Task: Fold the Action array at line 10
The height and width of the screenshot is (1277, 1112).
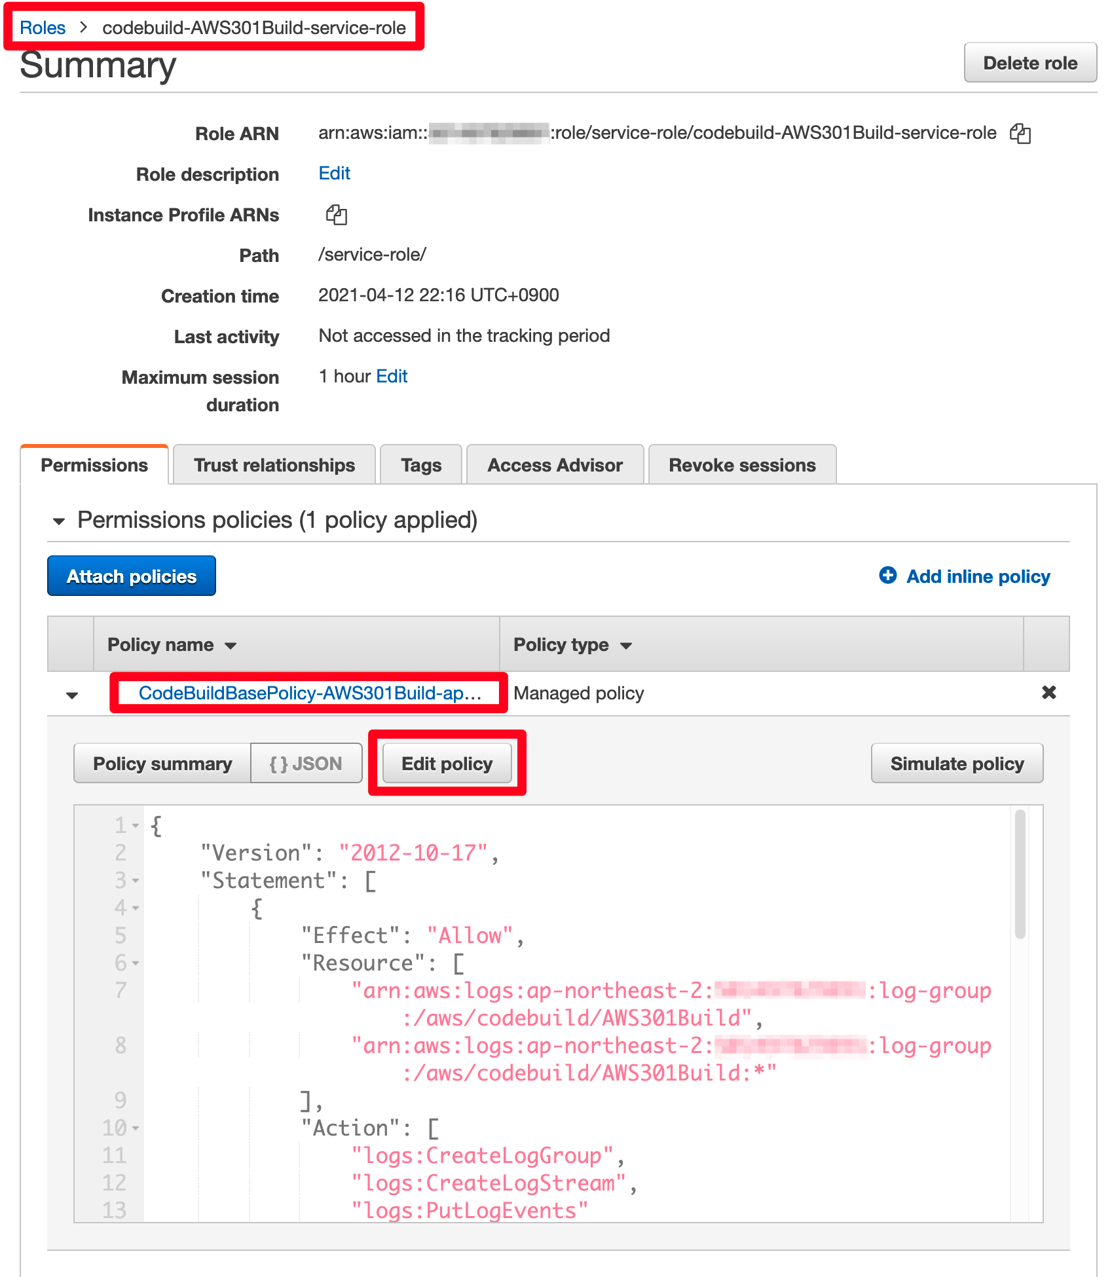Action: (136, 1128)
